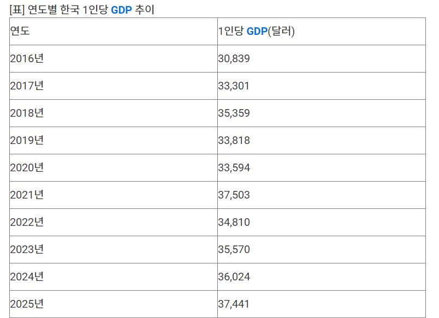Select the 2022년 year cell

point(114,223)
